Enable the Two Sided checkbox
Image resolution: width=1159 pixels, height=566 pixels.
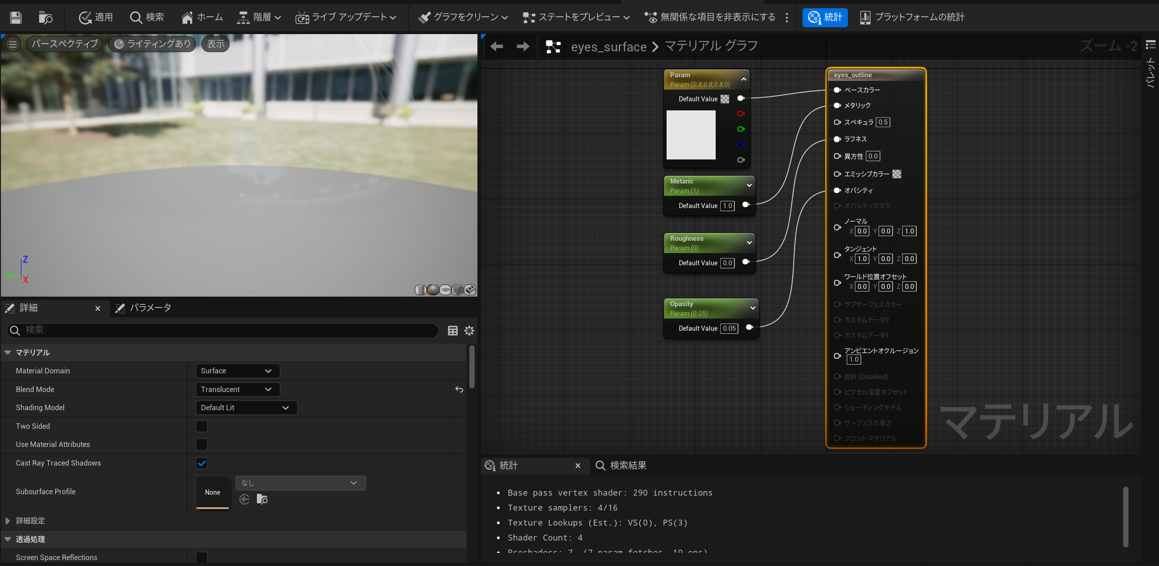[201, 426]
